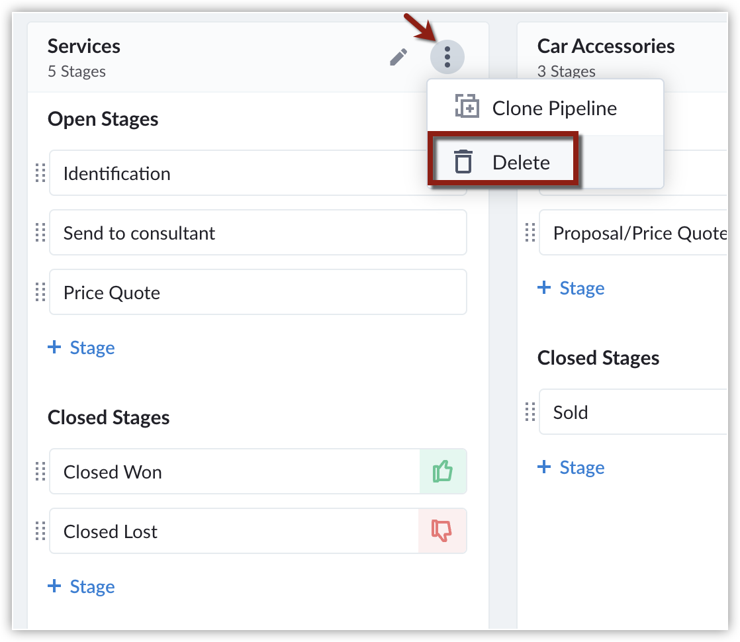Click the drag handle beside Closed Lost stage
This screenshot has height=642, width=740.
point(40,531)
